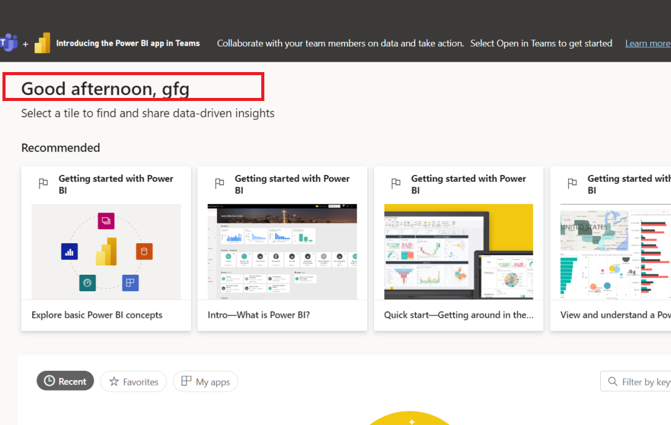
Task: Open the United States map report thumbnail
Action: 616,252
